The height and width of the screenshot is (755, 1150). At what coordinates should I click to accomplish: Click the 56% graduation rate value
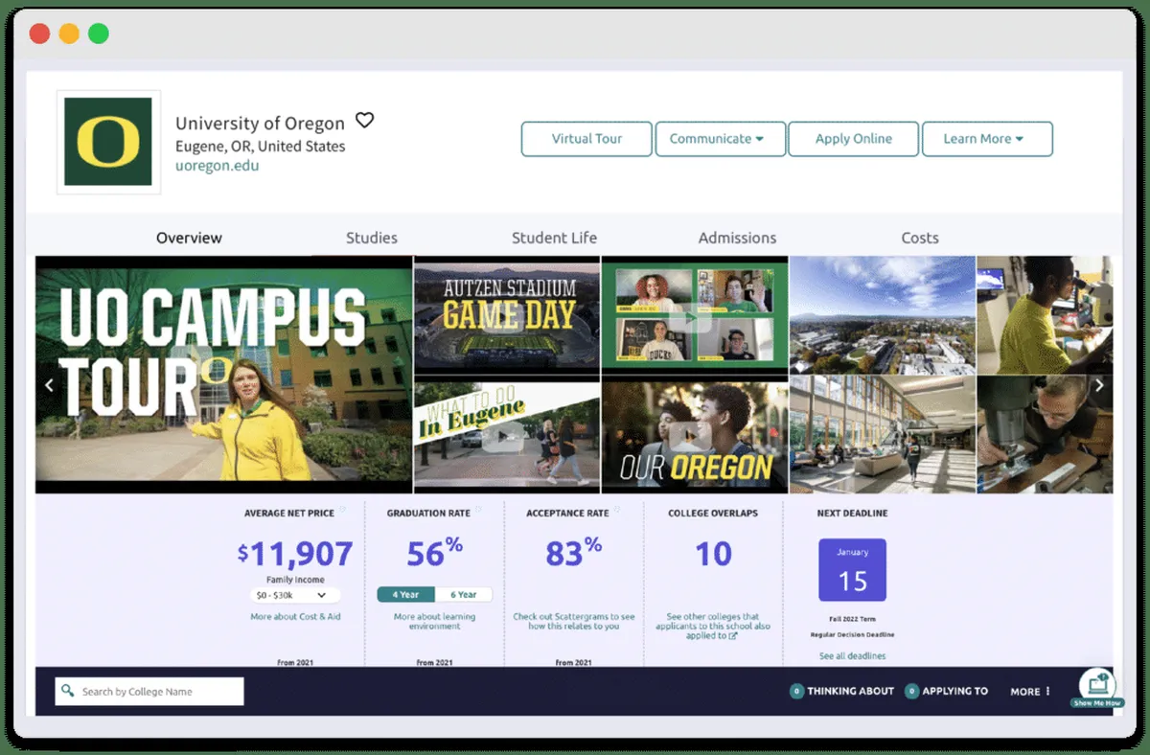[434, 551]
